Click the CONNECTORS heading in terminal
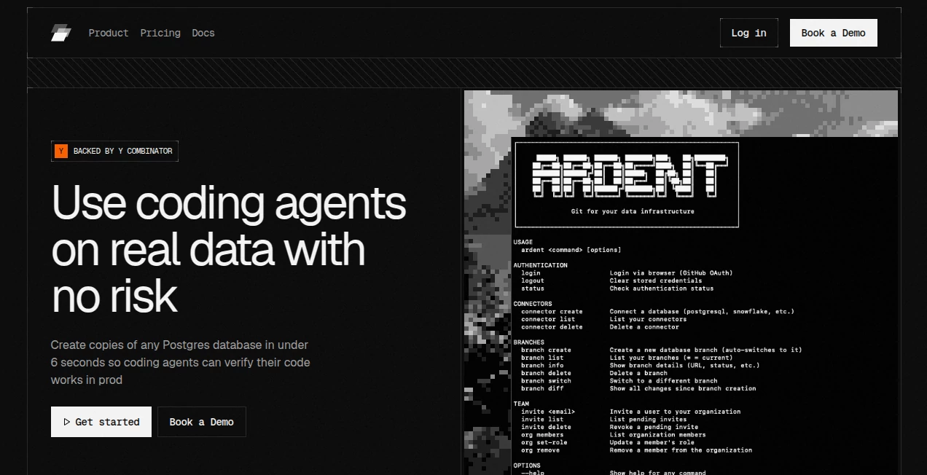 (533, 304)
